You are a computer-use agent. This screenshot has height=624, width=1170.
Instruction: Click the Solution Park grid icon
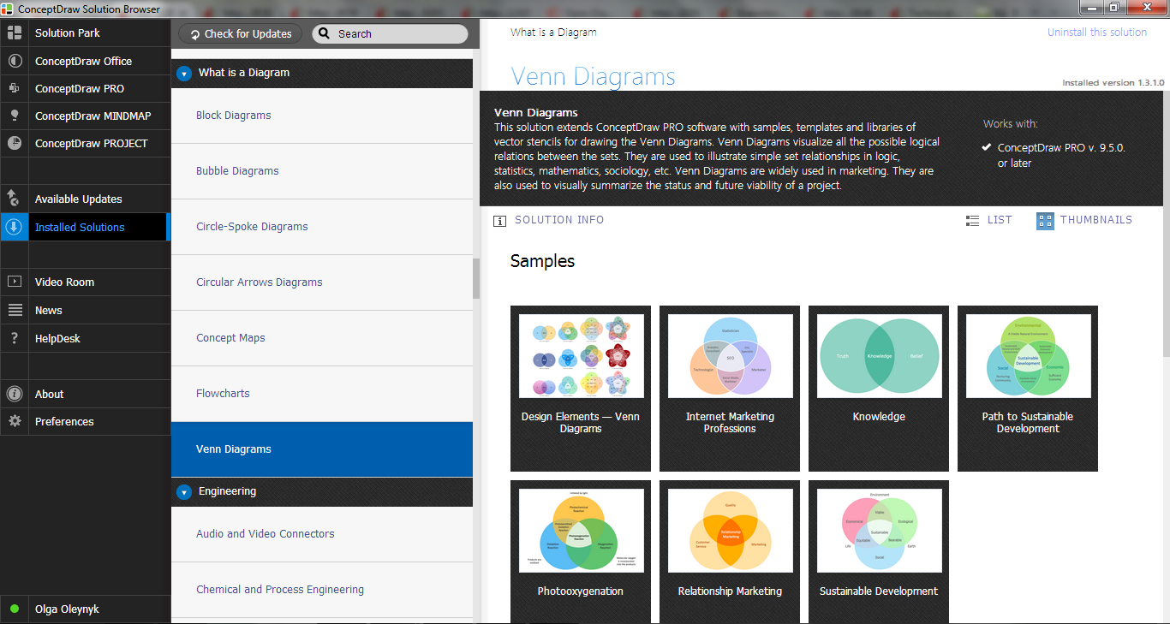tap(15, 33)
